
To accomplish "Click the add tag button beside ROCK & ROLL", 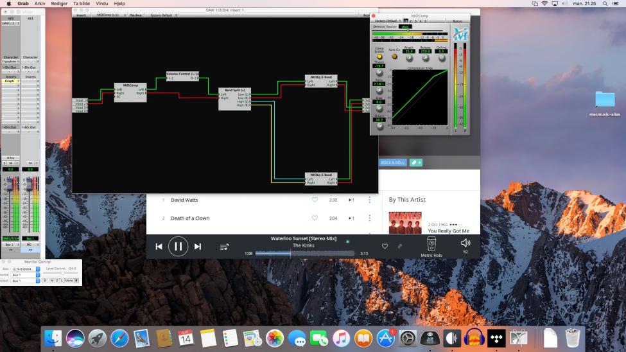I will [416, 163].
